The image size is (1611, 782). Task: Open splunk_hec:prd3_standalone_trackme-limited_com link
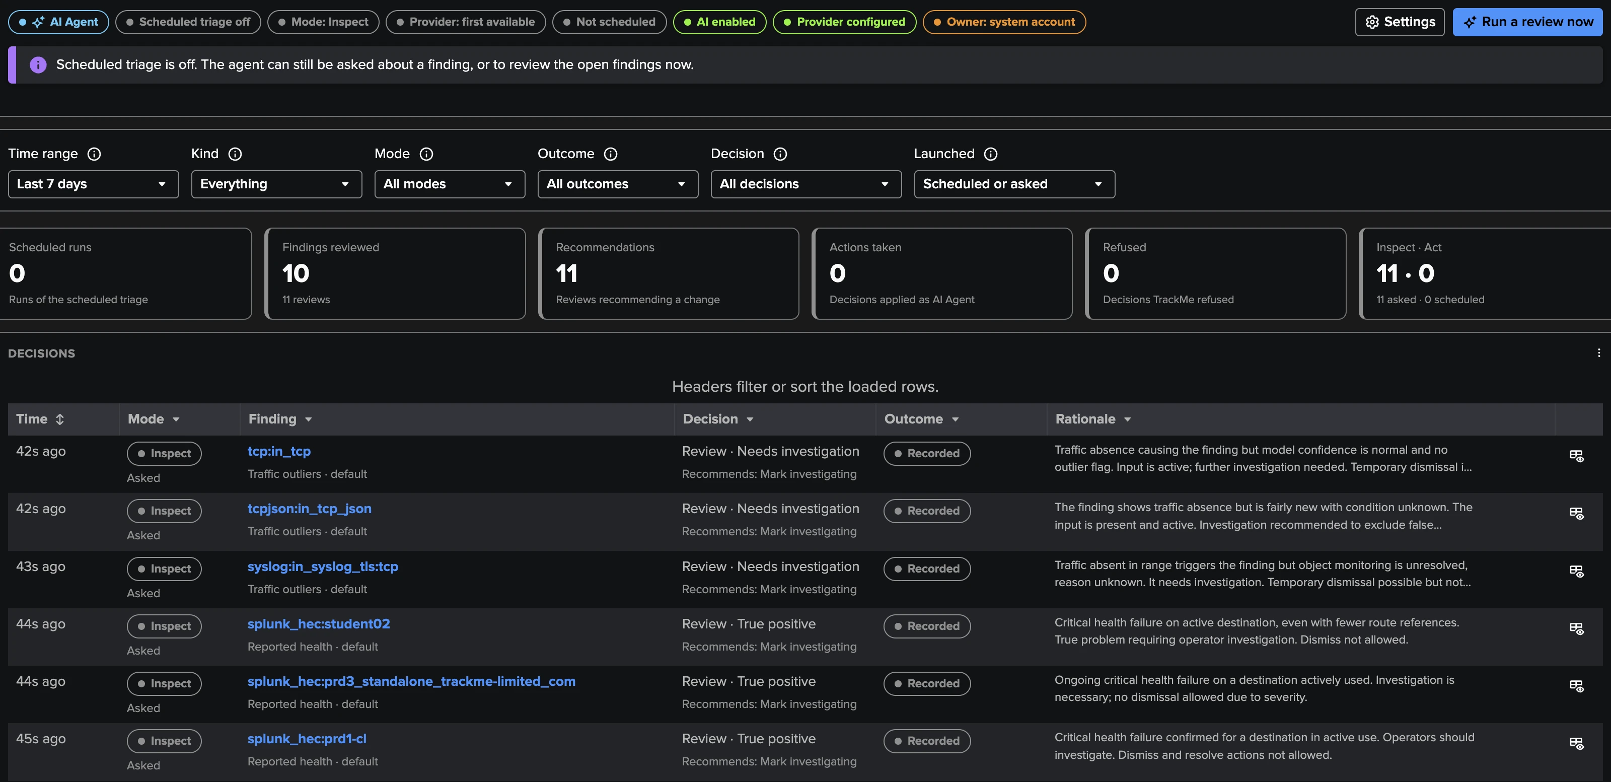pyautogui.click(x=411, y=682)
